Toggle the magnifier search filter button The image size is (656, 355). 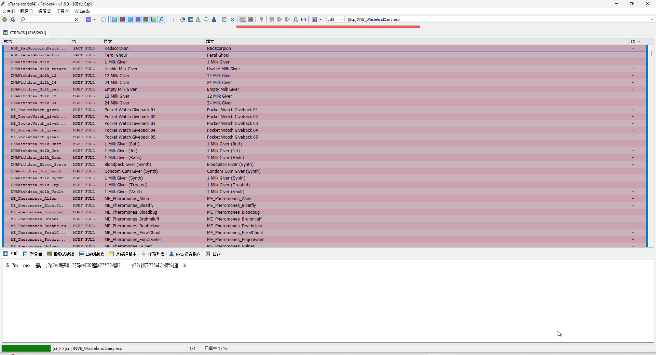(x=162, y=19)
